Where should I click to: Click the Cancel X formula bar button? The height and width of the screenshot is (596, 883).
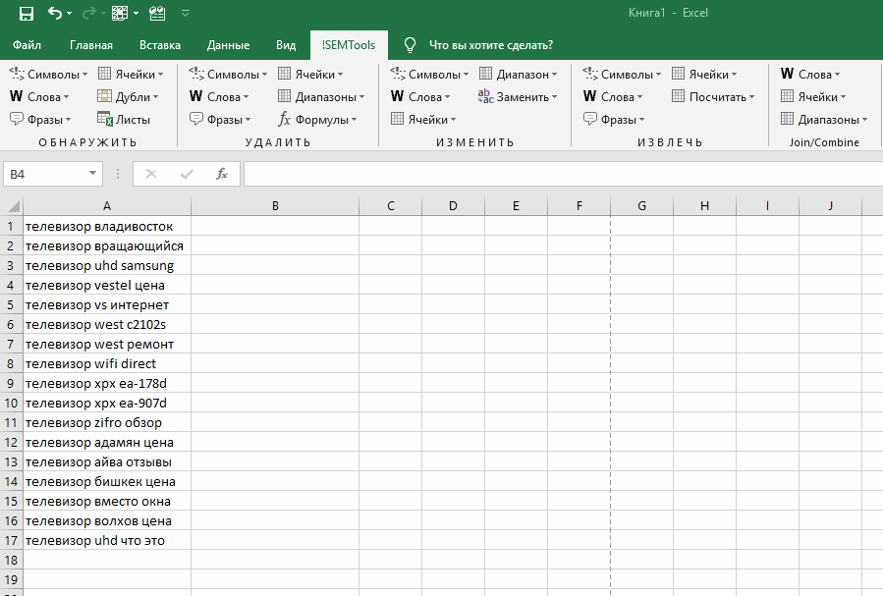tap(151, 174)
